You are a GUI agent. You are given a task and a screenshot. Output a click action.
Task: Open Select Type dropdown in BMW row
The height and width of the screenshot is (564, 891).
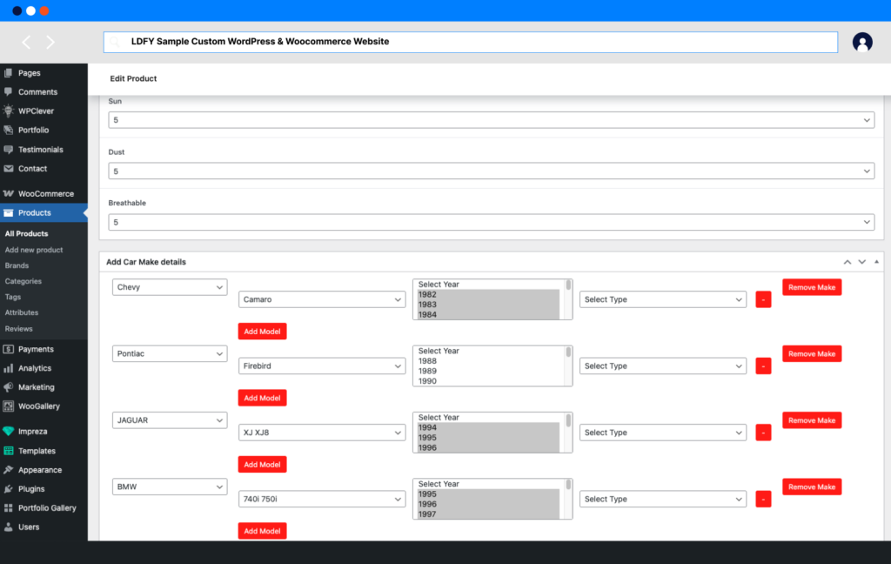[662, 500]
